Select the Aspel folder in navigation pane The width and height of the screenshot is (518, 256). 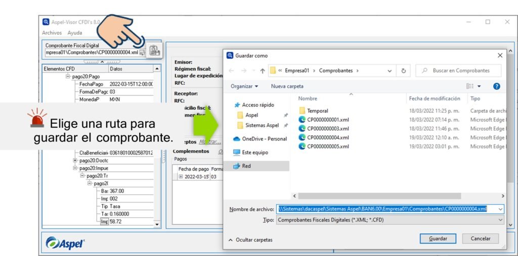248,115
